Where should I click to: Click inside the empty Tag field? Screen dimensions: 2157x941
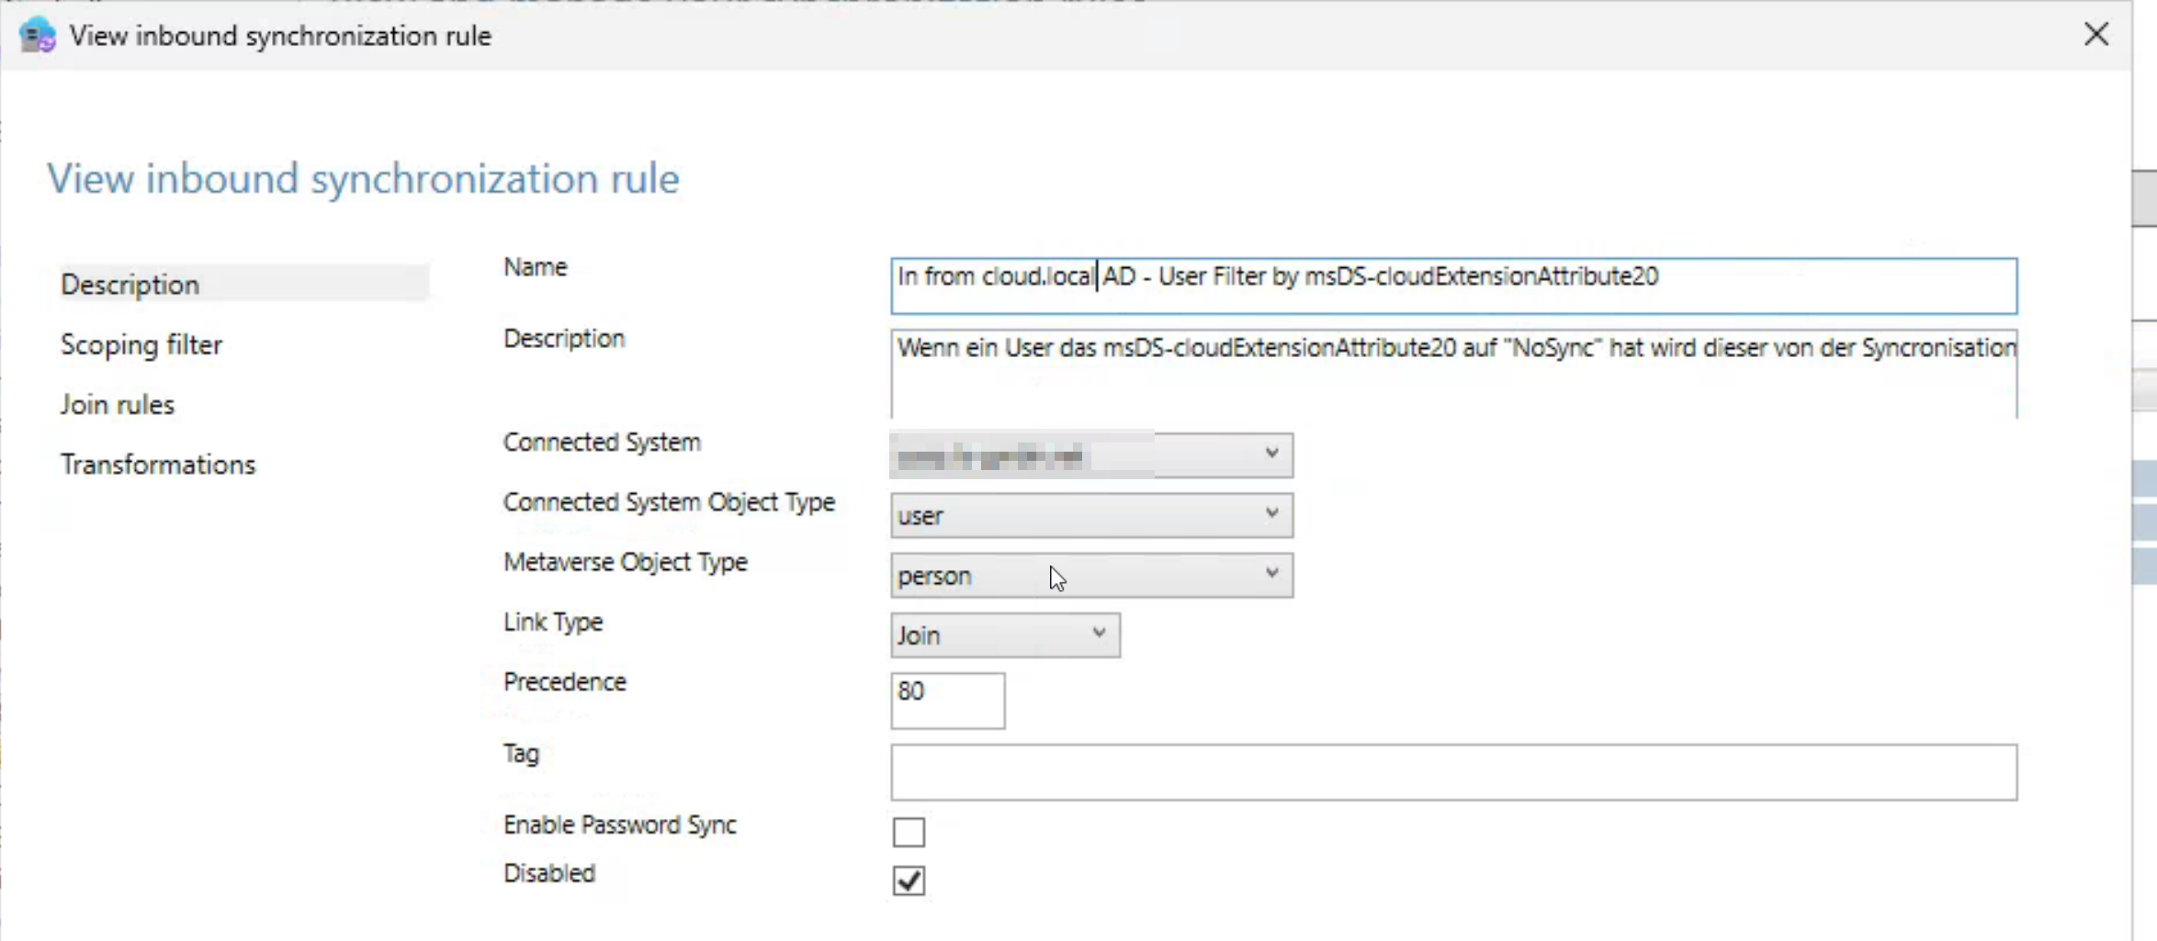pyautogui.click(x=1451, y=772)
